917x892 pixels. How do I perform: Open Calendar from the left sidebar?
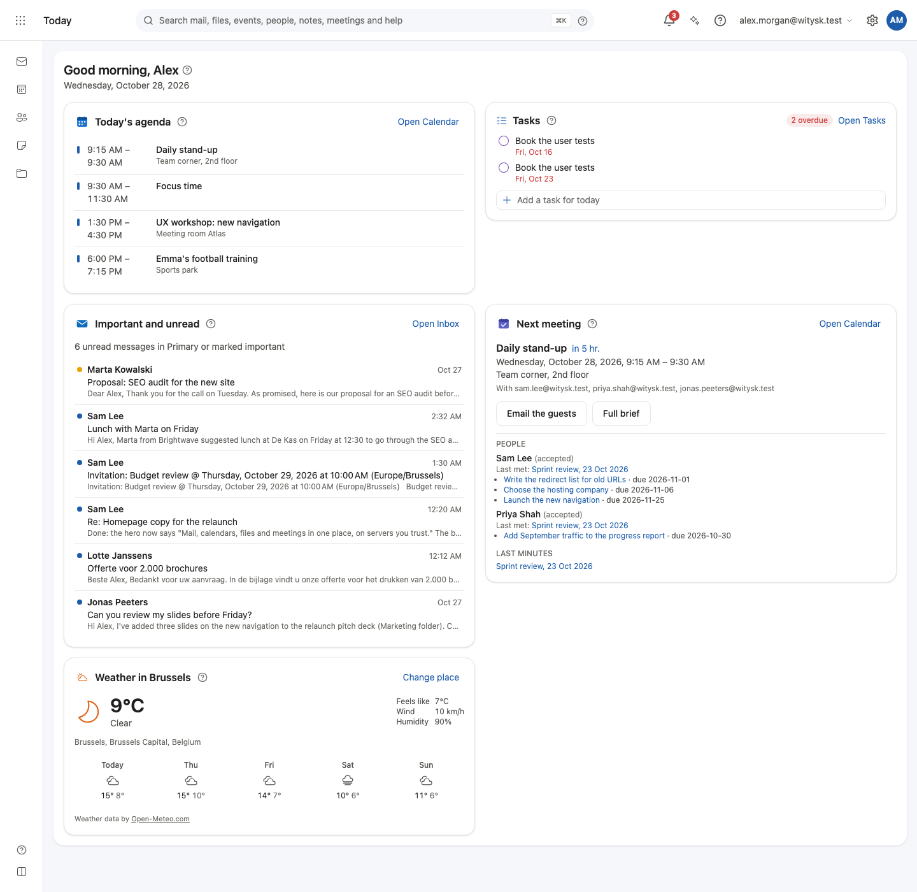click(22, 89)
